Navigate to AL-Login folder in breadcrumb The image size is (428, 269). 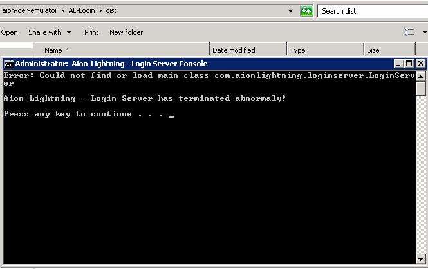click(x=82, y=10)
